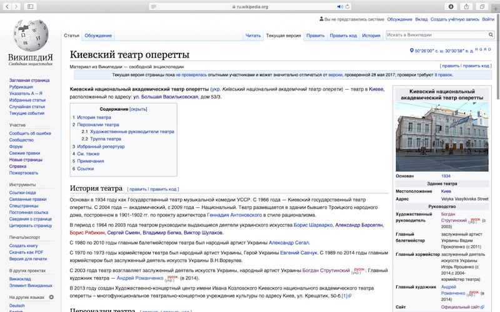Click the Войти login link
The image size is (500, 312).
[488, 19]
